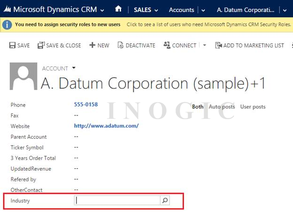The image size is (293, 214).
Task: Open dropdown next to Microsoft Dynamics CRM
Action: (x=102, y=10)
